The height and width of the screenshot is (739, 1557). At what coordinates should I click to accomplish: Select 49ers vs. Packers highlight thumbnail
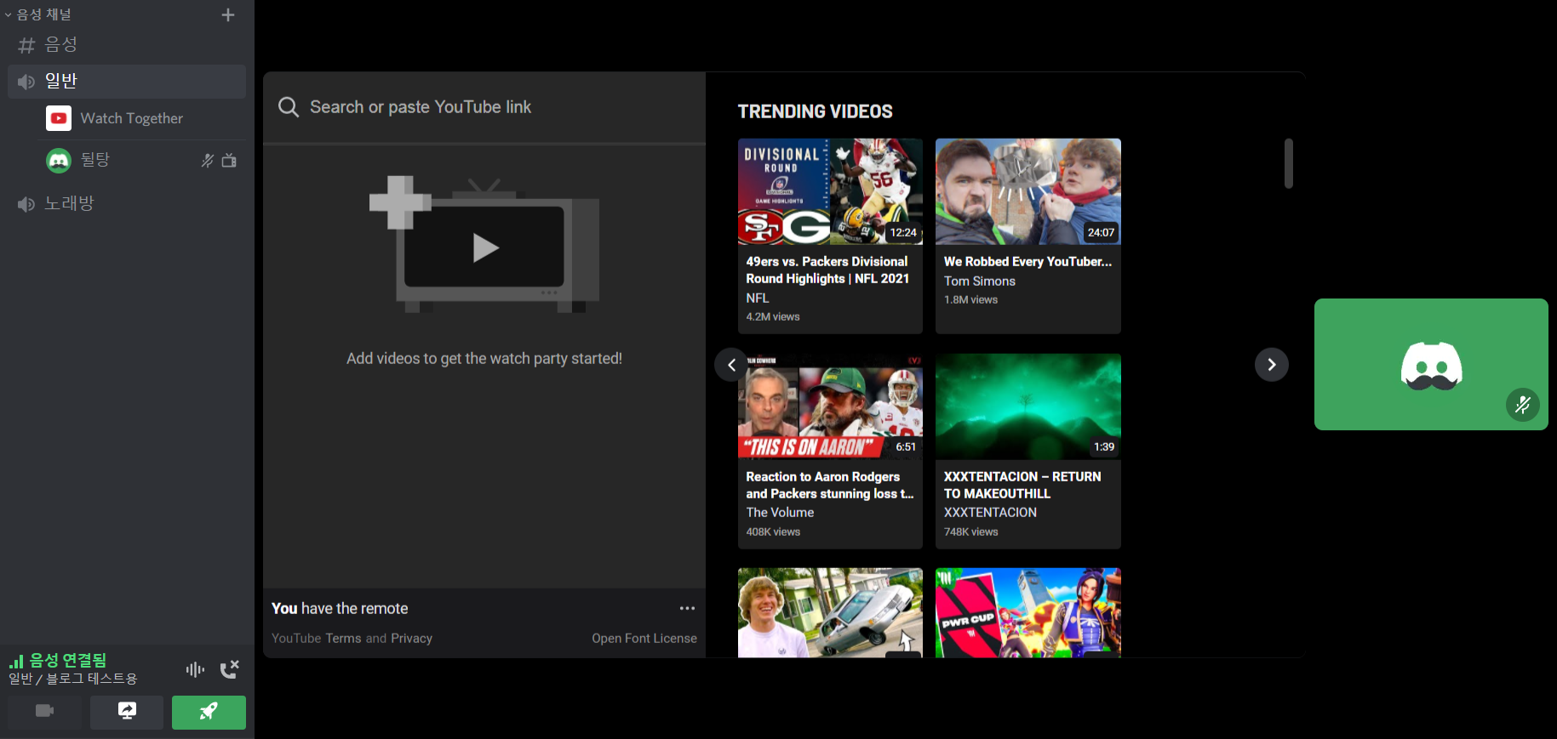tap(830, 191)
